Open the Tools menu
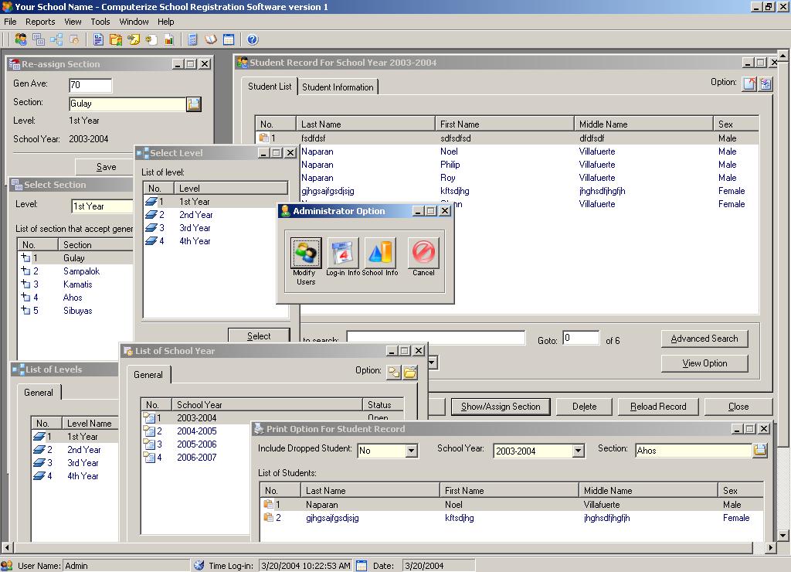Viewport: 791px width, 572px height. (x=100, y=22)
